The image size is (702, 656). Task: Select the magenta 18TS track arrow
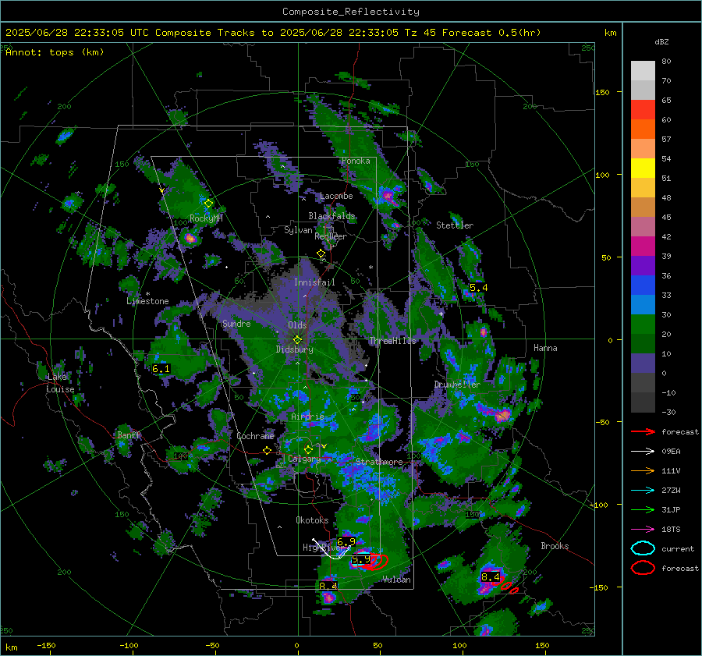[x=643, y=530]
